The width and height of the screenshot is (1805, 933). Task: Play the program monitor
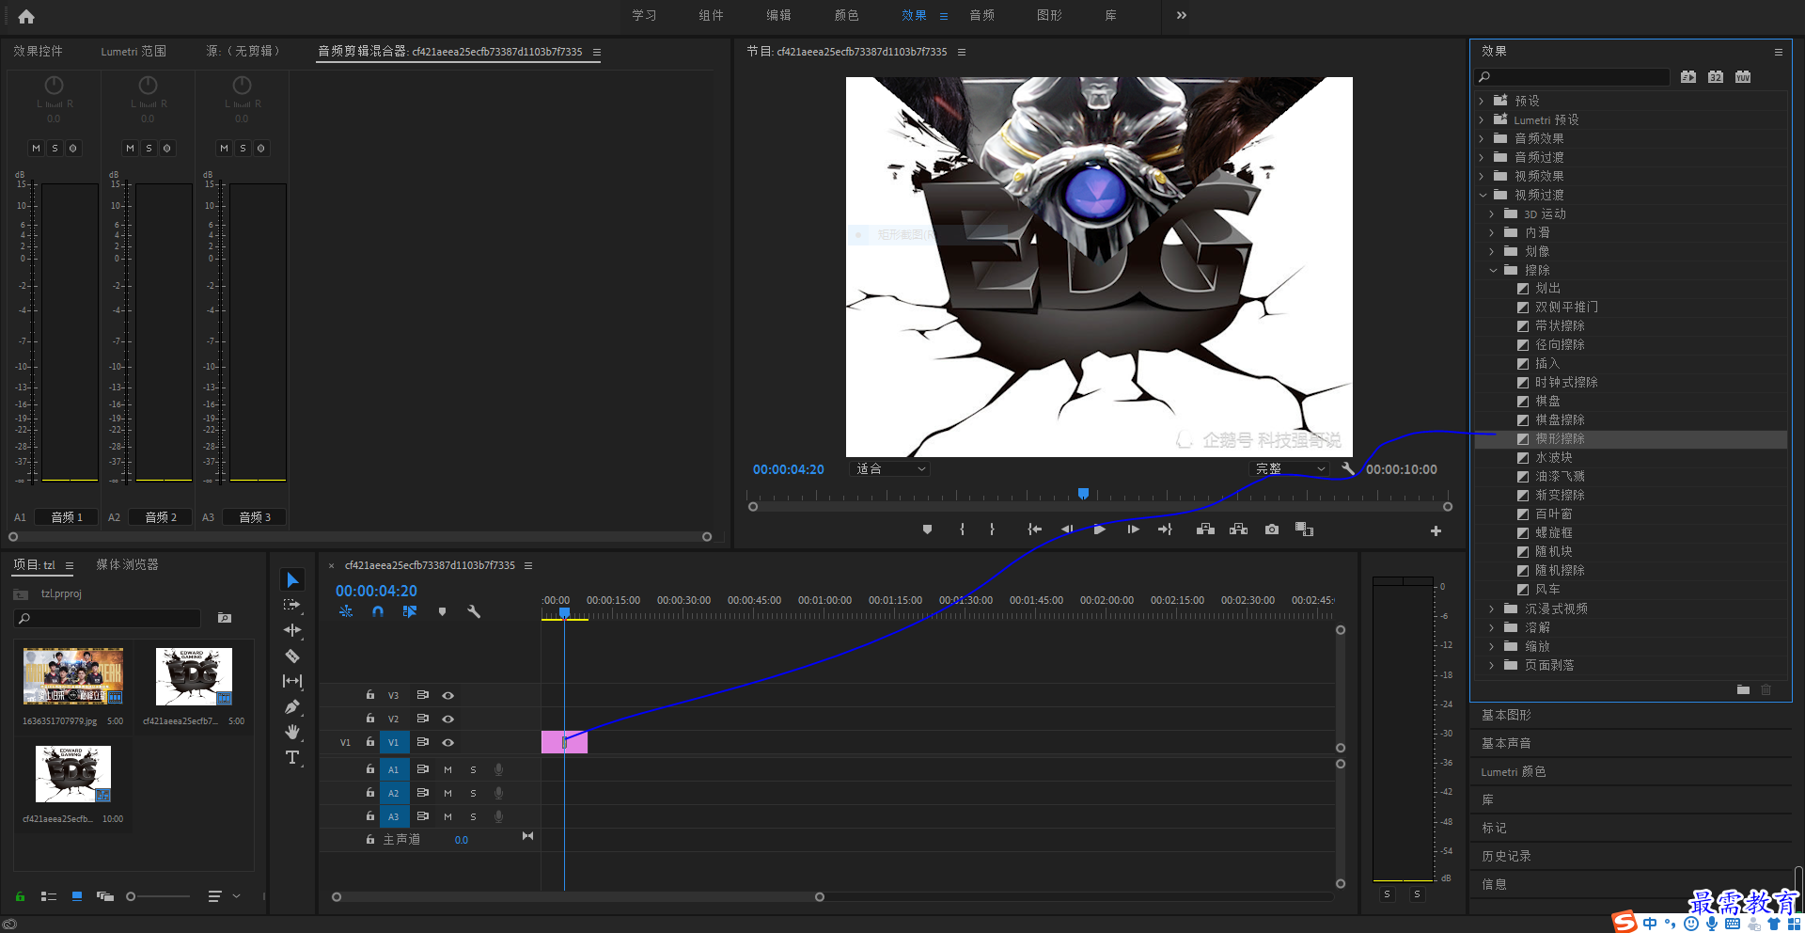pyautogui.click(x=1100, y=530)
